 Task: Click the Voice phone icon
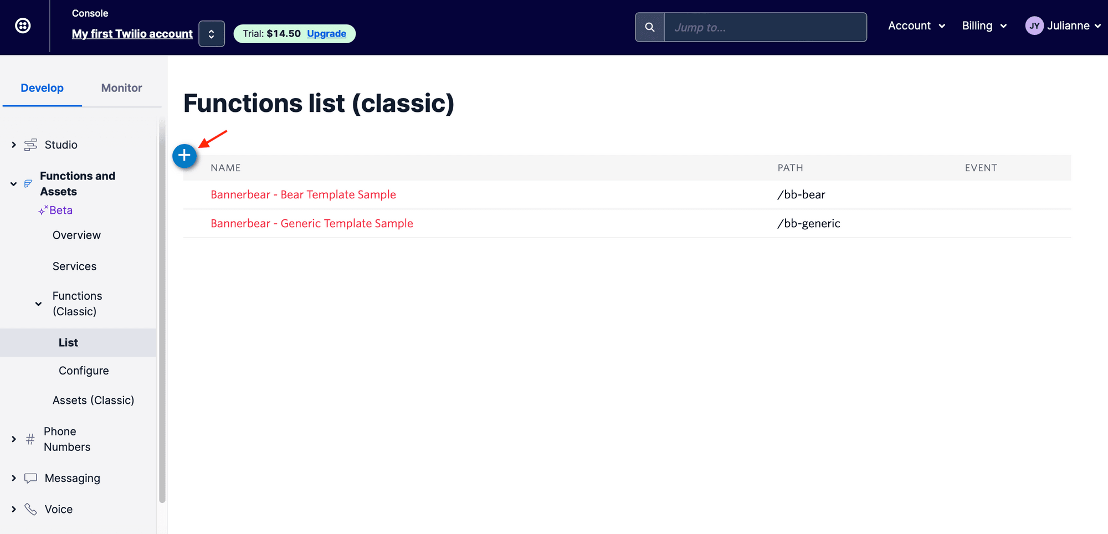[30, 509]
